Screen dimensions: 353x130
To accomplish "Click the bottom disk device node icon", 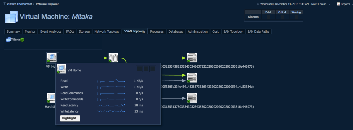I will point(192,98).
